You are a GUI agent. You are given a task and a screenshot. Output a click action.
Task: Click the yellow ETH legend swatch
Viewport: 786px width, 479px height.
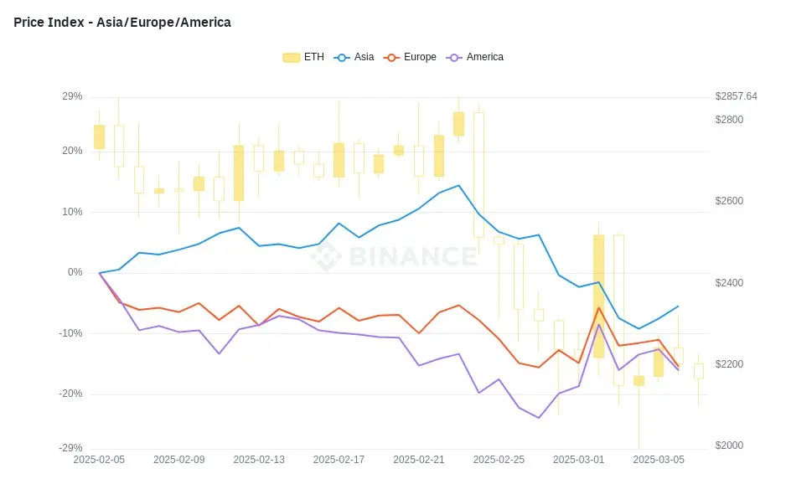click(291, 58)
